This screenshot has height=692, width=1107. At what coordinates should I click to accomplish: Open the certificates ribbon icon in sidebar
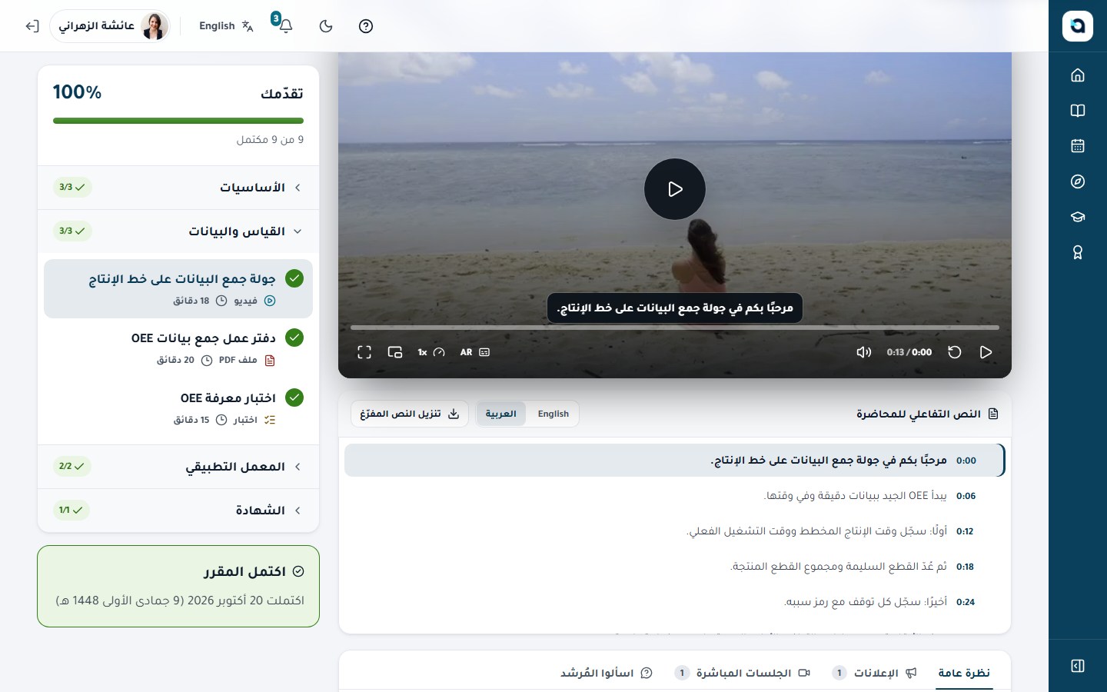tap(1078, 252)
